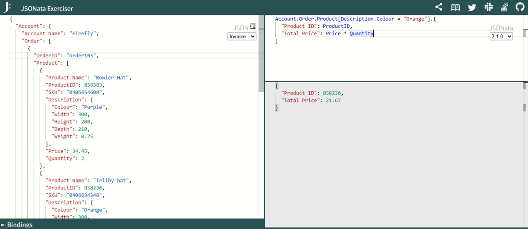This screenshot has height=229, width=528.
Task: Open the Twitter bird icon
Action: (472, 7)
